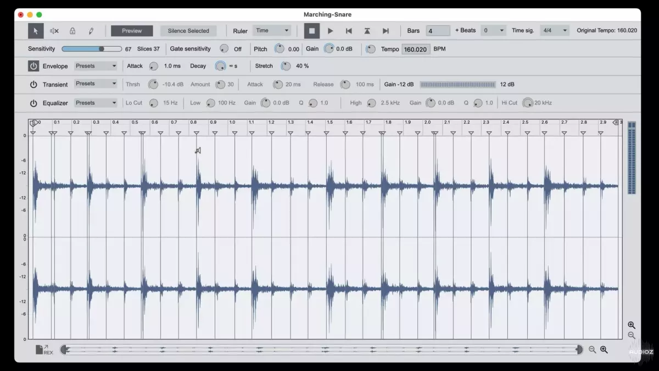659x371 pixels.
Task: Click the waveform overview scrollbar
Action: tap(321, 350)
